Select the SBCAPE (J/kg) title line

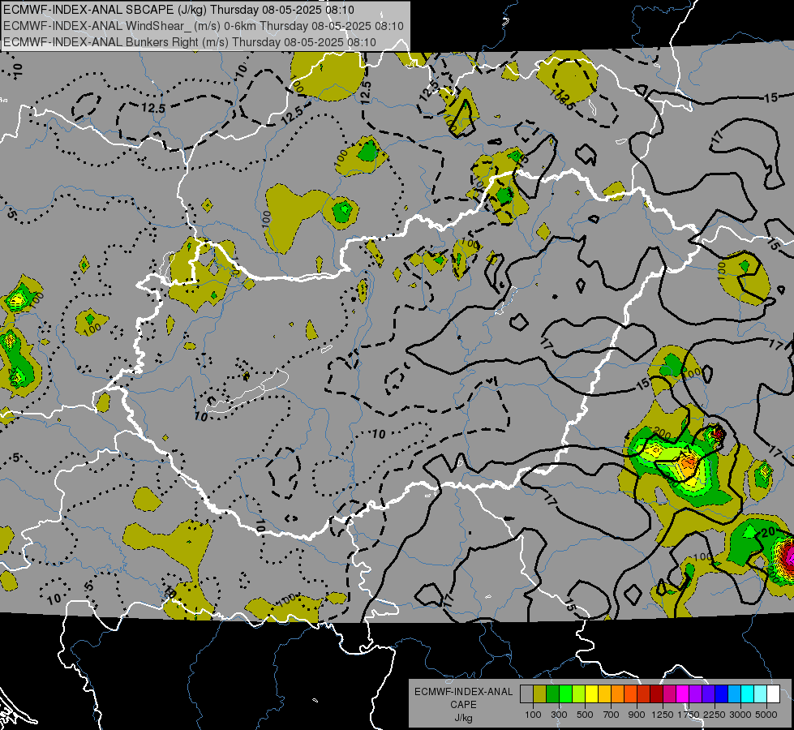(178, 10)
